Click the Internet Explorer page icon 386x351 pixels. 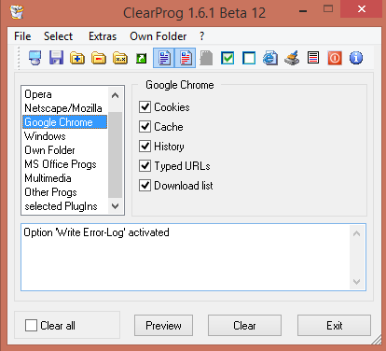[270, 58]
